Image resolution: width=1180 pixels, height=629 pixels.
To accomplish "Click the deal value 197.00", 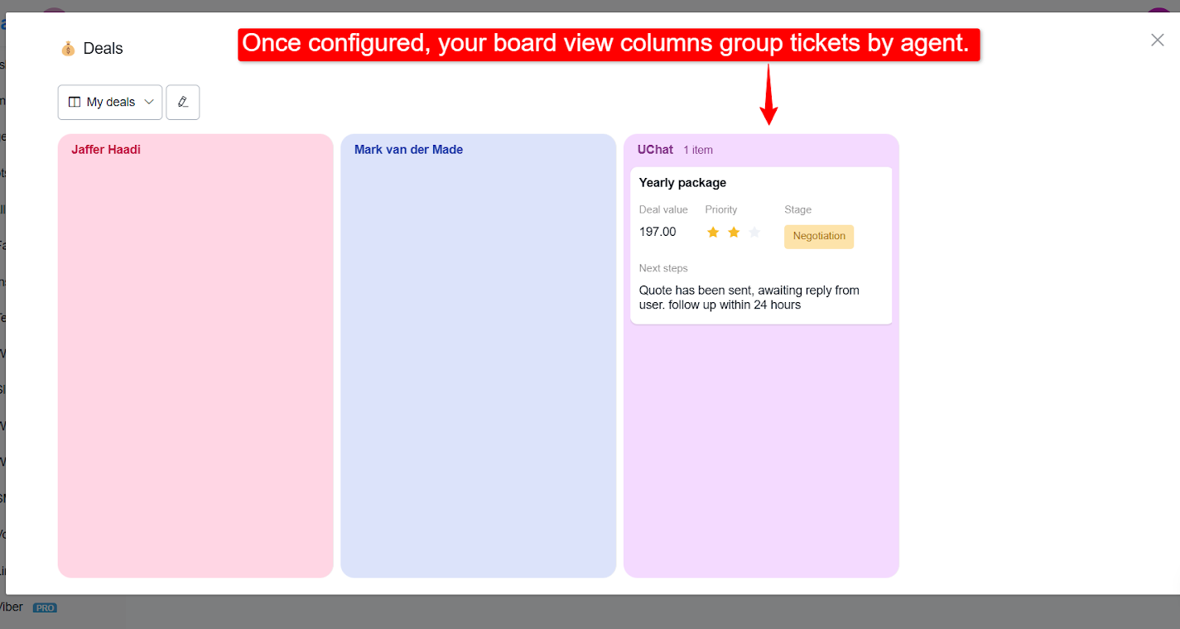I will coord(657,232).
